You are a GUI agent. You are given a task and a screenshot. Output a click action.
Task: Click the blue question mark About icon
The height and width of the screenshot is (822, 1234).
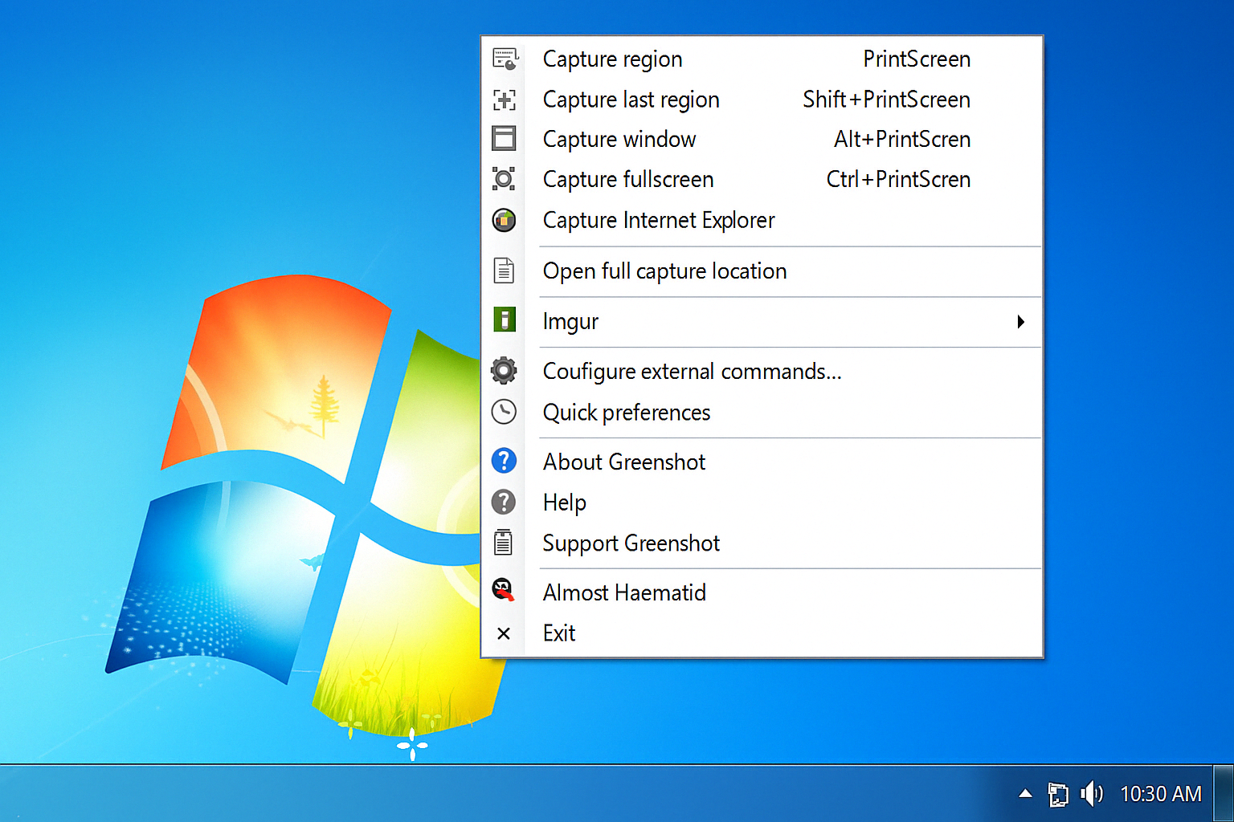[505, 461]
